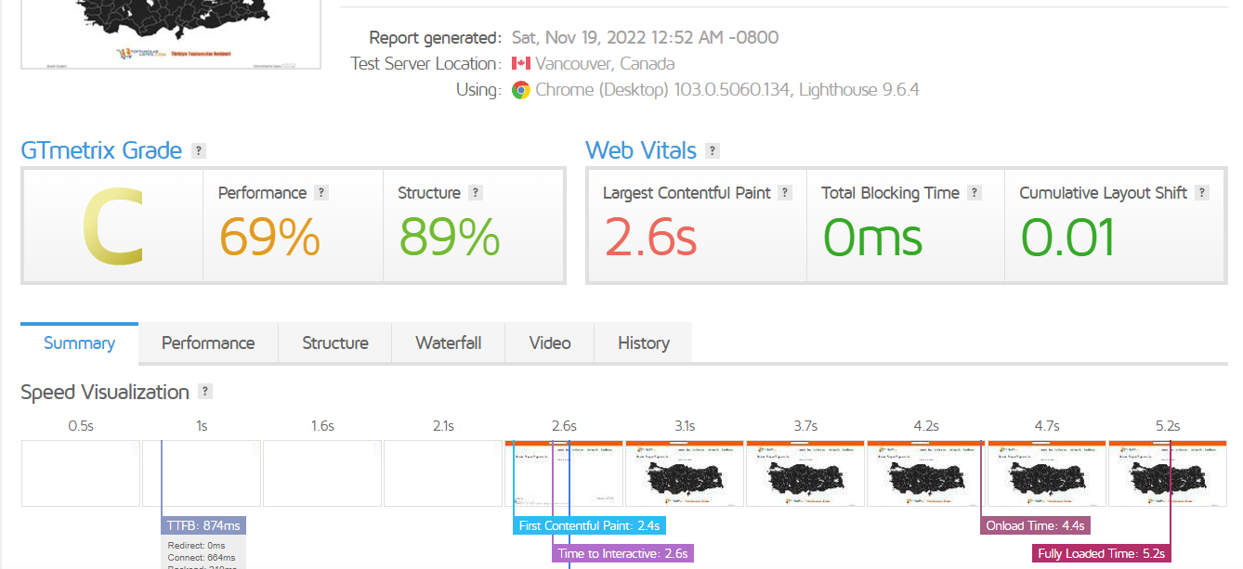Image resolution: width=1243 pixels, height=569 pixels.
Task: Open the Structure tab
Action: pyautogui.click(x=335, y=343)
